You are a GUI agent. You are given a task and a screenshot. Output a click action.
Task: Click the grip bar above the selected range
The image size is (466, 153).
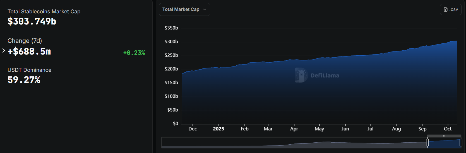coord(444,136)
